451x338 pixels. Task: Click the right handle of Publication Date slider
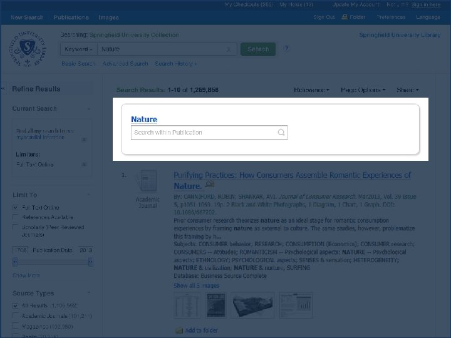pos(91,262)
